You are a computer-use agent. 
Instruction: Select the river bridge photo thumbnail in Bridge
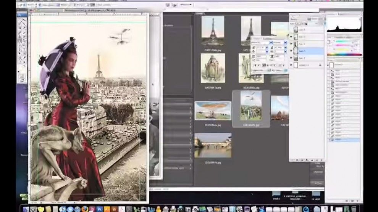(213, 146)
